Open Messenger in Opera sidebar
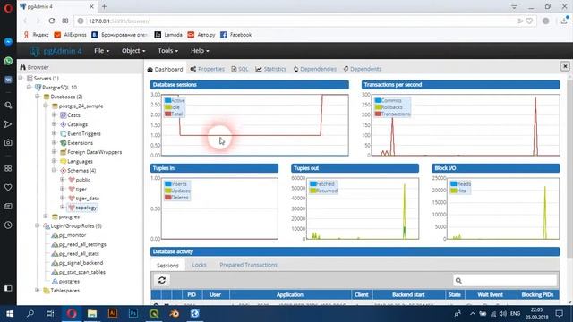This screenshot has width=573, height=322. coord(8,42)
